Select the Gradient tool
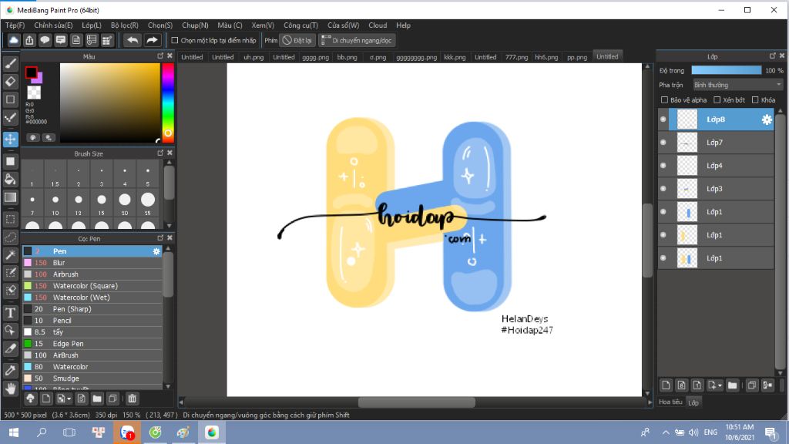 pyautogui.click(x=10, y=197)
